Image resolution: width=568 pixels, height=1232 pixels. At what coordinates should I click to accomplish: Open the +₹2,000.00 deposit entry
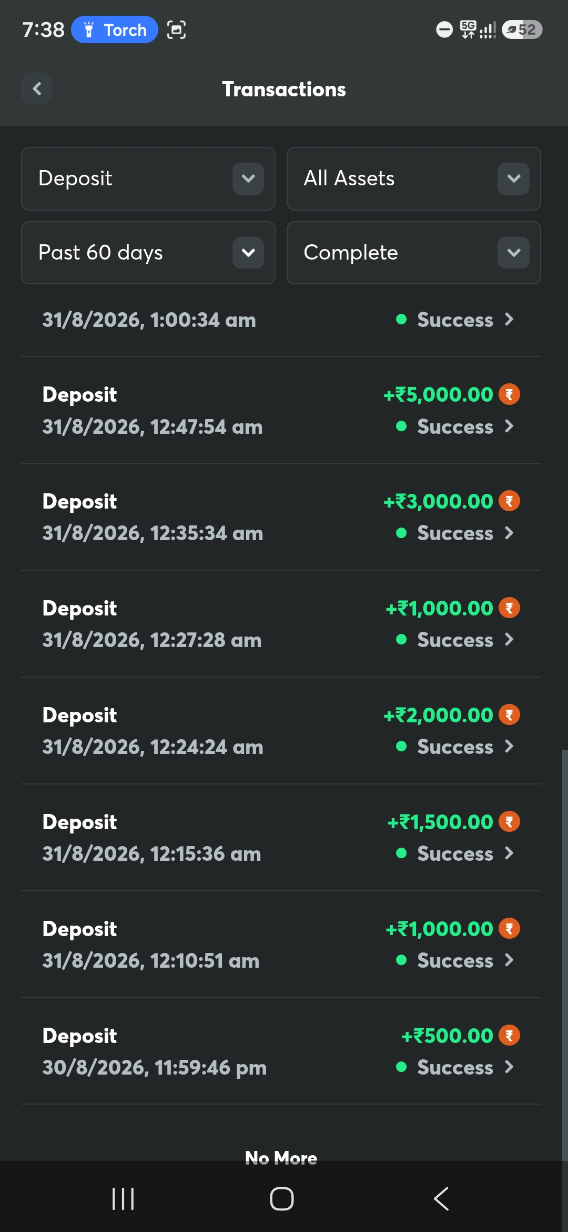point(281,731)
